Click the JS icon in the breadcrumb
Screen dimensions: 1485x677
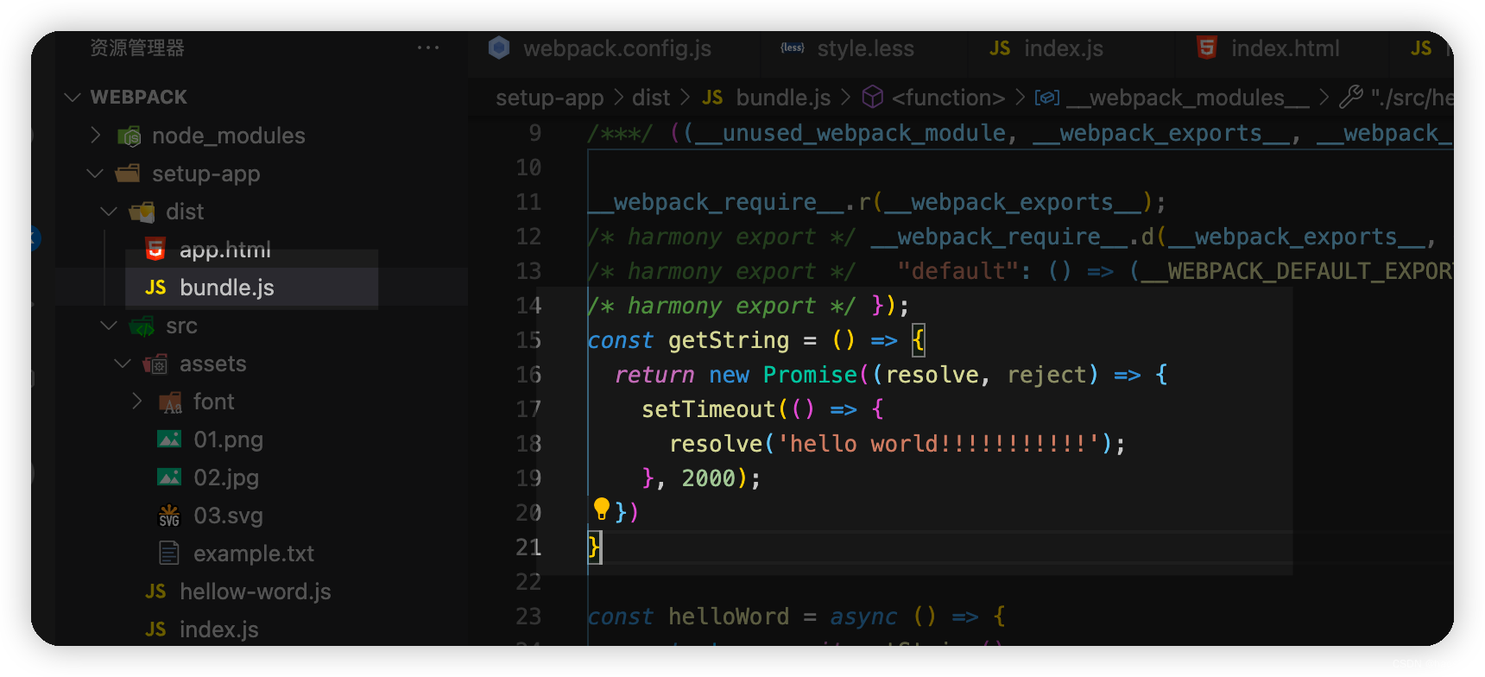point(712,98)
